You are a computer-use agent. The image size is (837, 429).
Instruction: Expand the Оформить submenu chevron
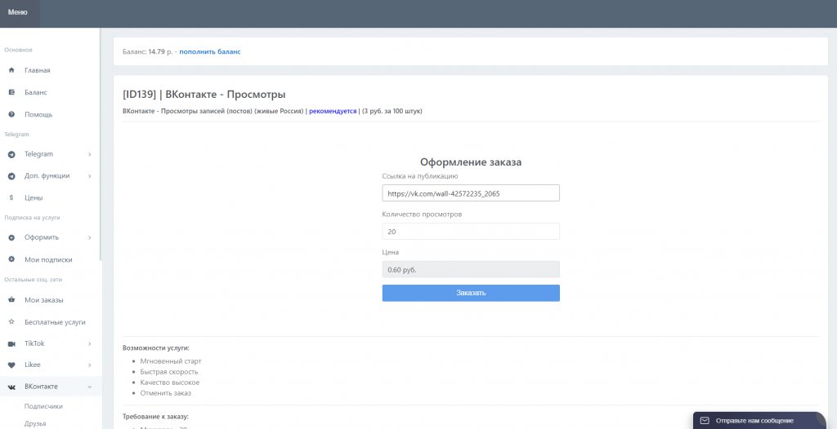[x=90, y=237]
